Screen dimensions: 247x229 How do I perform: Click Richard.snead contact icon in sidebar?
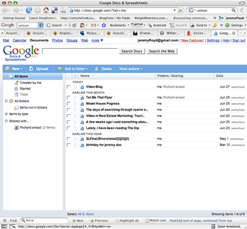coord(17,128)
